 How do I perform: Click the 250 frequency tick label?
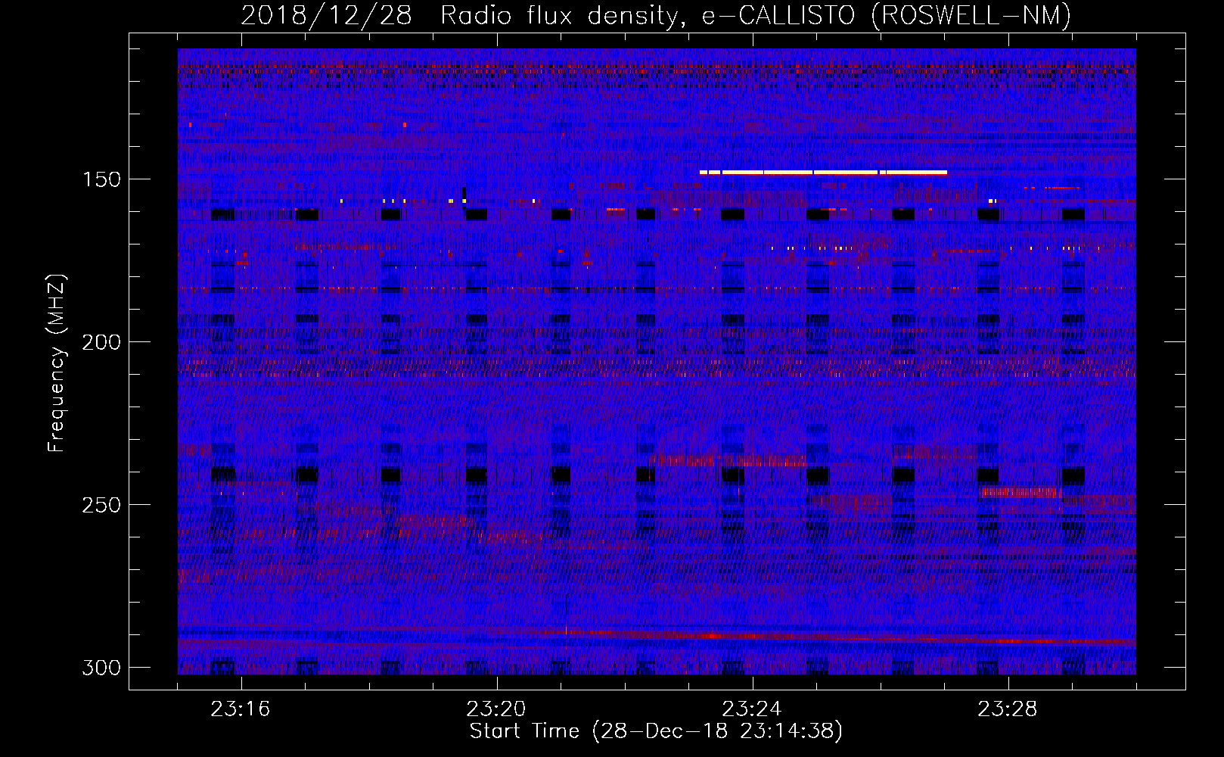point(101,505)
